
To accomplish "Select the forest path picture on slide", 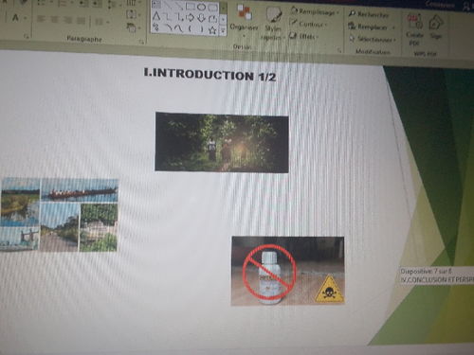I will 222,142.
